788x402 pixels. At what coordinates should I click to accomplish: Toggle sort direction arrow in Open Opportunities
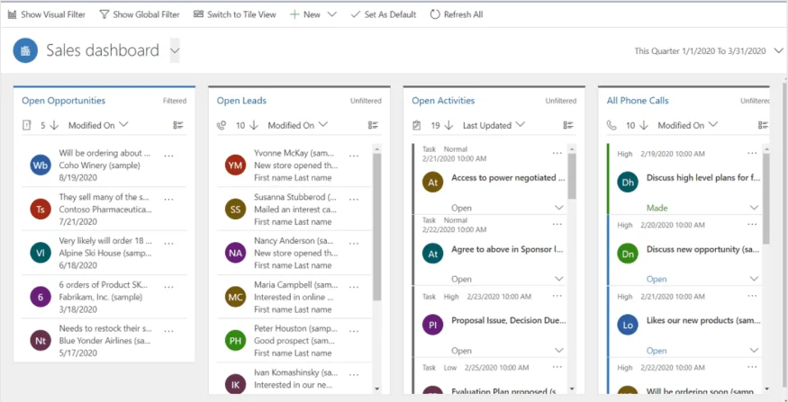[54, 126]
